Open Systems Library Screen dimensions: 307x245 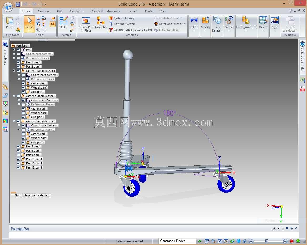(x=122, y=18)
